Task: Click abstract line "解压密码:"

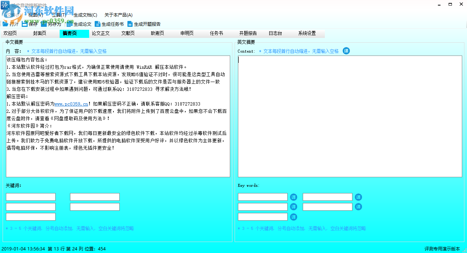Action: [17, 96]
